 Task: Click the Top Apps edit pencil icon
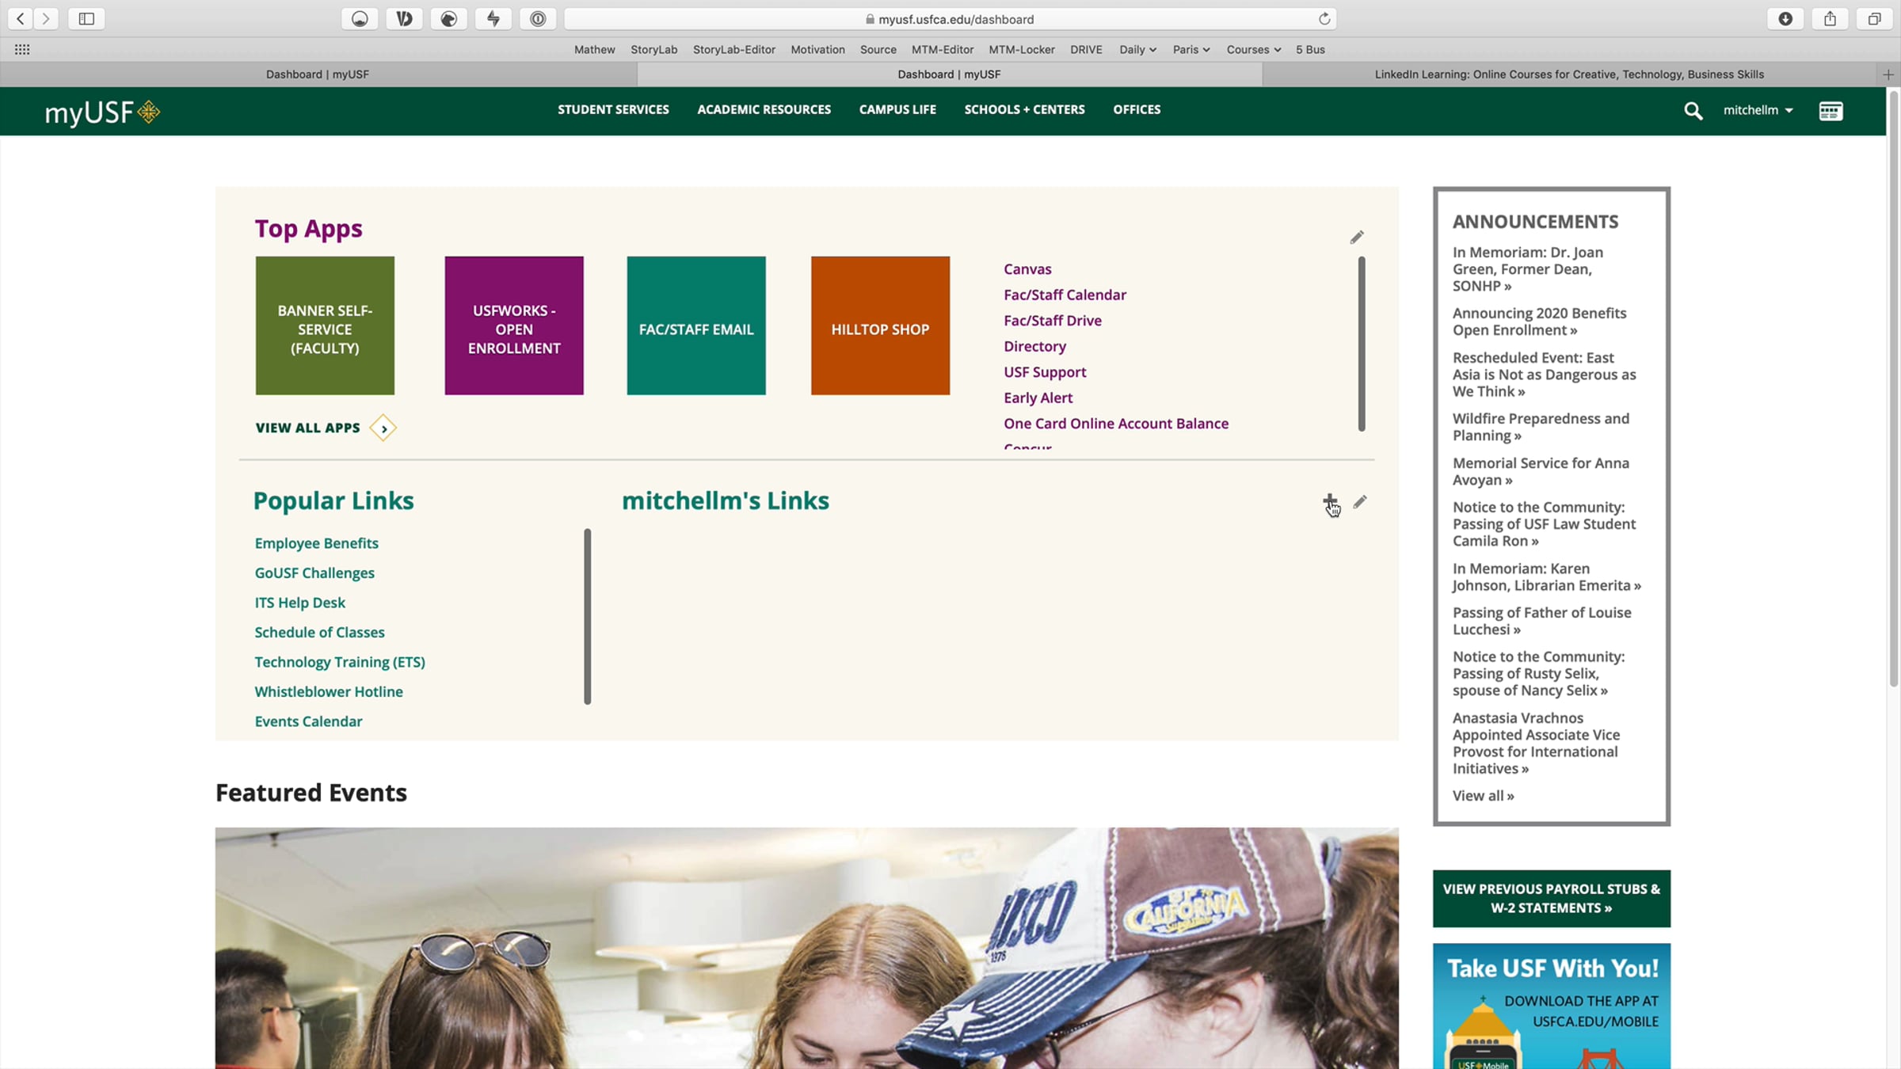coord(1357,238)
